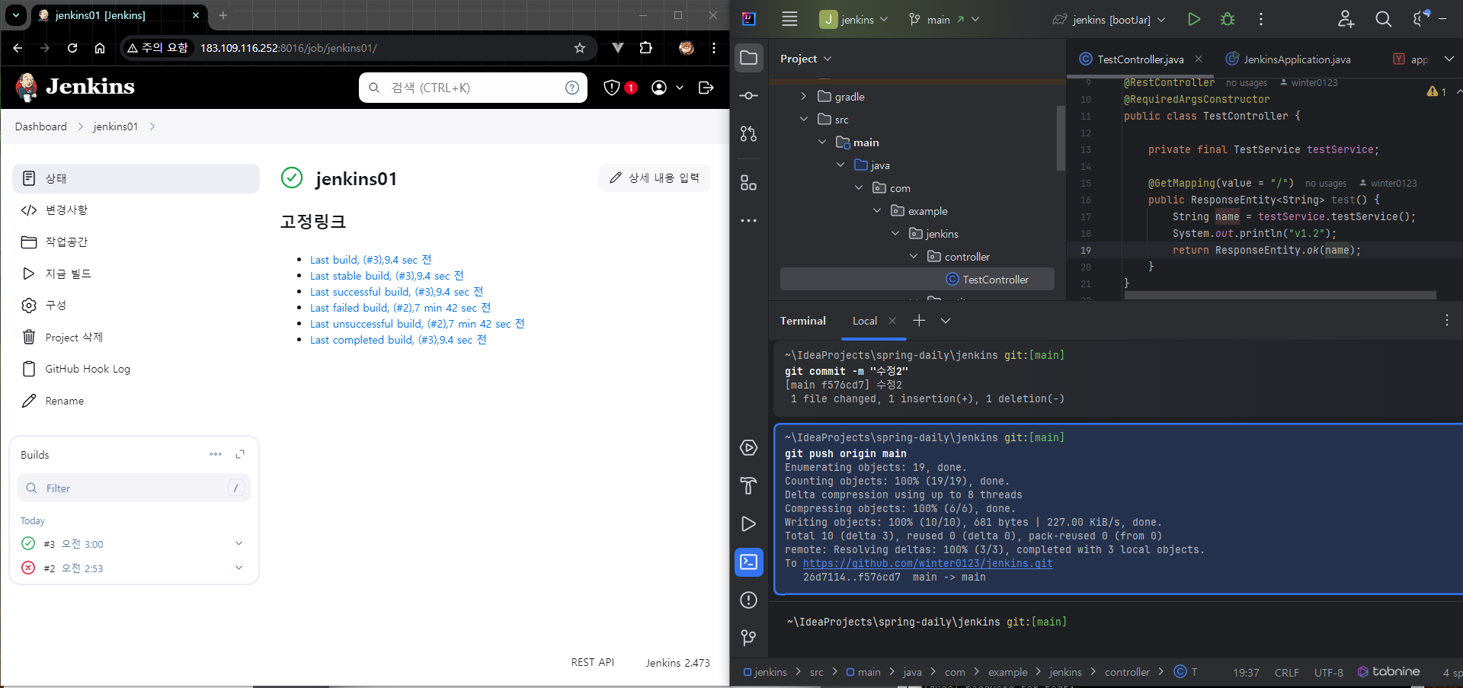This screenshot has width=1463, height=688.
Task: Open Jenkins security warnings shield icon
Action: (x=611, y=88)
